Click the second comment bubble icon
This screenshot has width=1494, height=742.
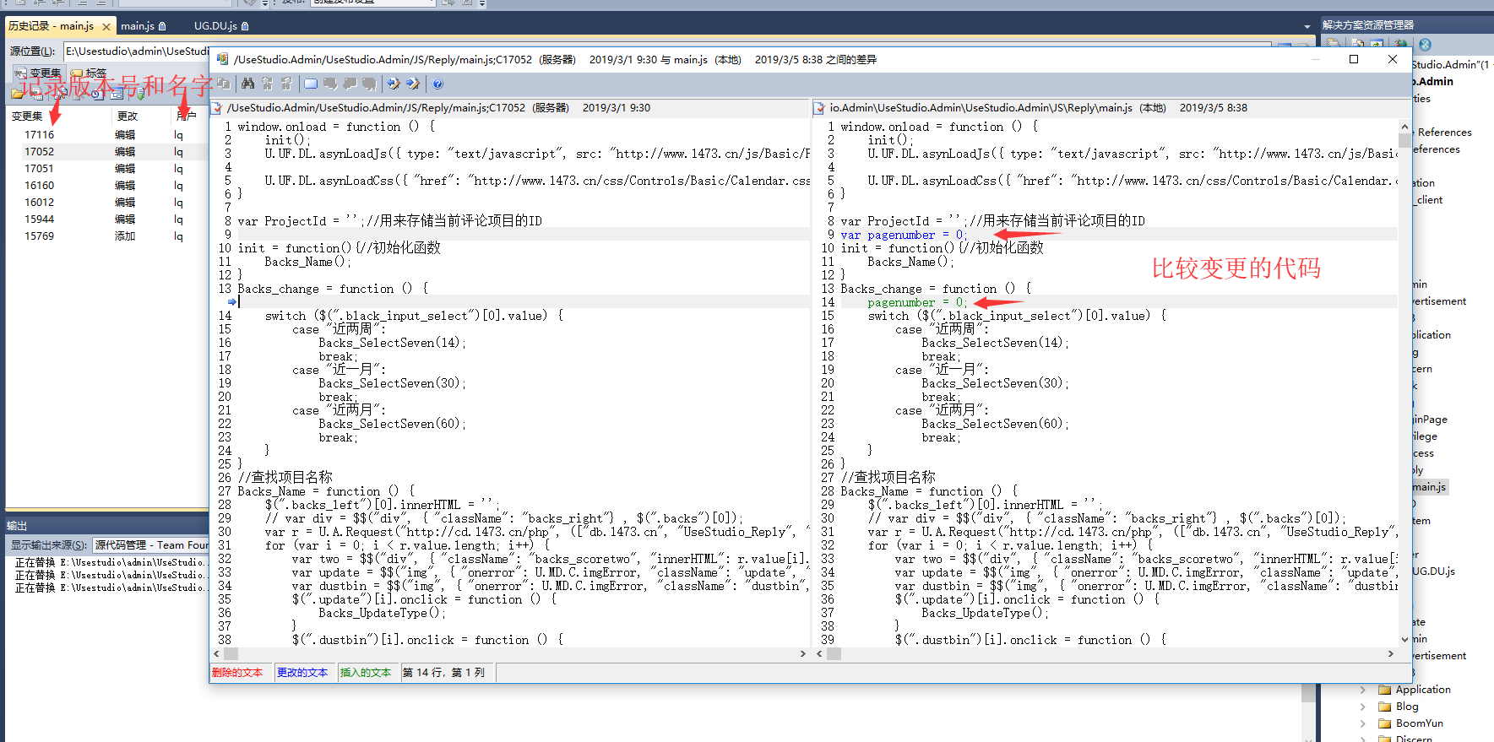pyautogui.click(x=350, y=84)
